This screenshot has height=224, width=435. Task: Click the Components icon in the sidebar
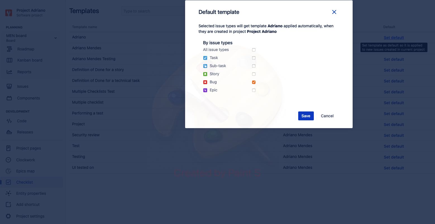tap(9, 98)
